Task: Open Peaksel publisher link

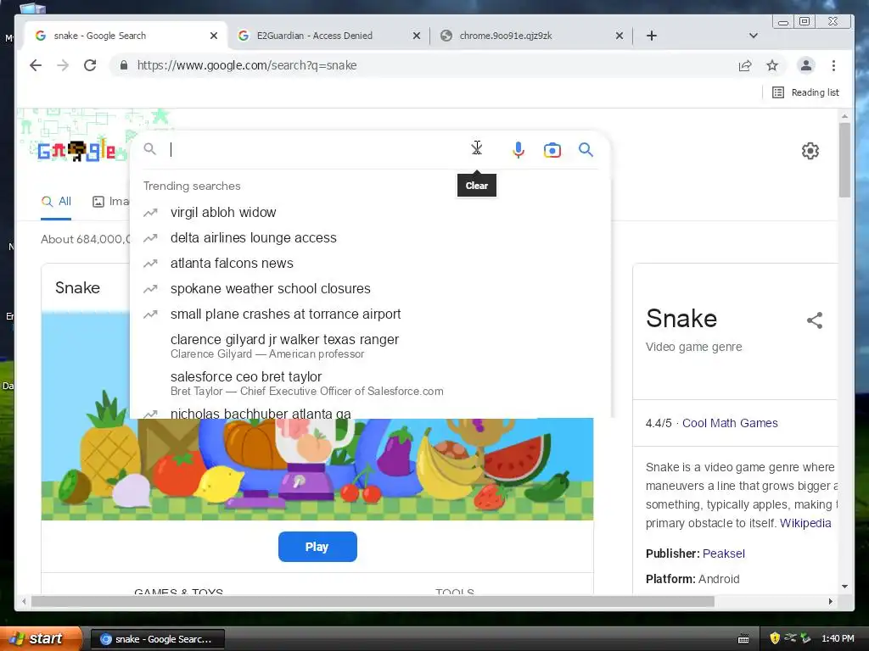Action: tap(724, 554)
